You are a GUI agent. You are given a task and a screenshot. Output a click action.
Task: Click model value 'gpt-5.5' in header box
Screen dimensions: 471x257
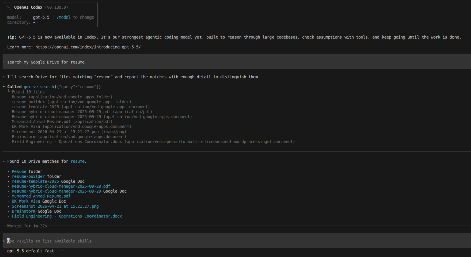pos(41,17)
